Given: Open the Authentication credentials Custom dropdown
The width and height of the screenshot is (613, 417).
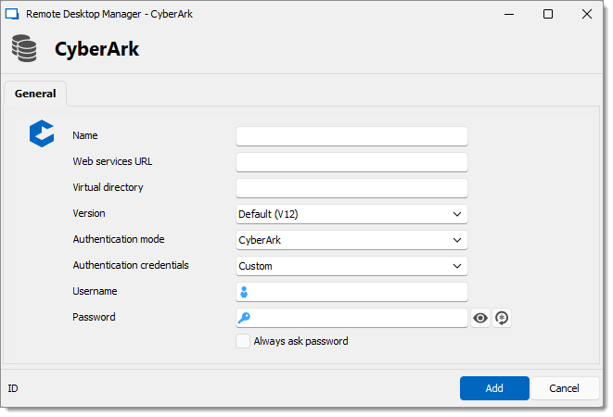Looking at the screenshot, I should pyautogui.click(x=351, y=266).
